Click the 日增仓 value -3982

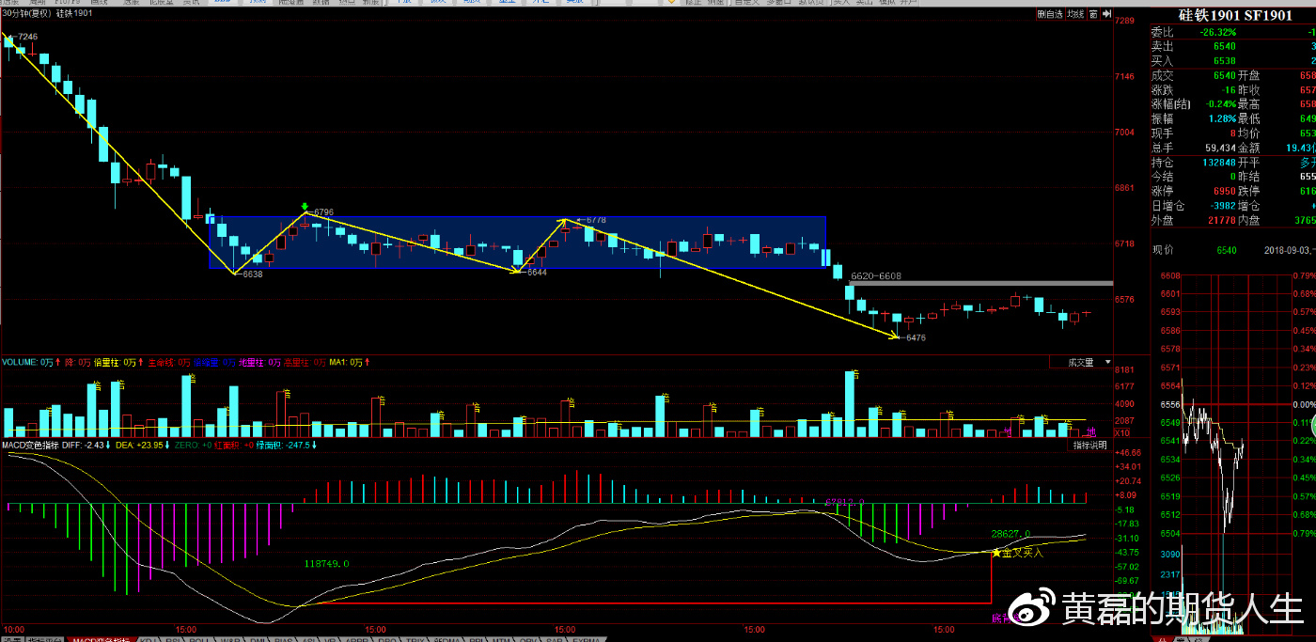tap(1223, 206)
